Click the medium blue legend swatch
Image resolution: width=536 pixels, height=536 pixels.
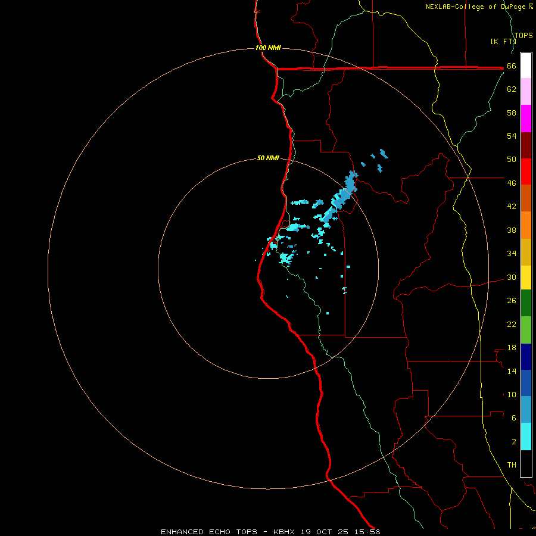[x=526, y=383]
